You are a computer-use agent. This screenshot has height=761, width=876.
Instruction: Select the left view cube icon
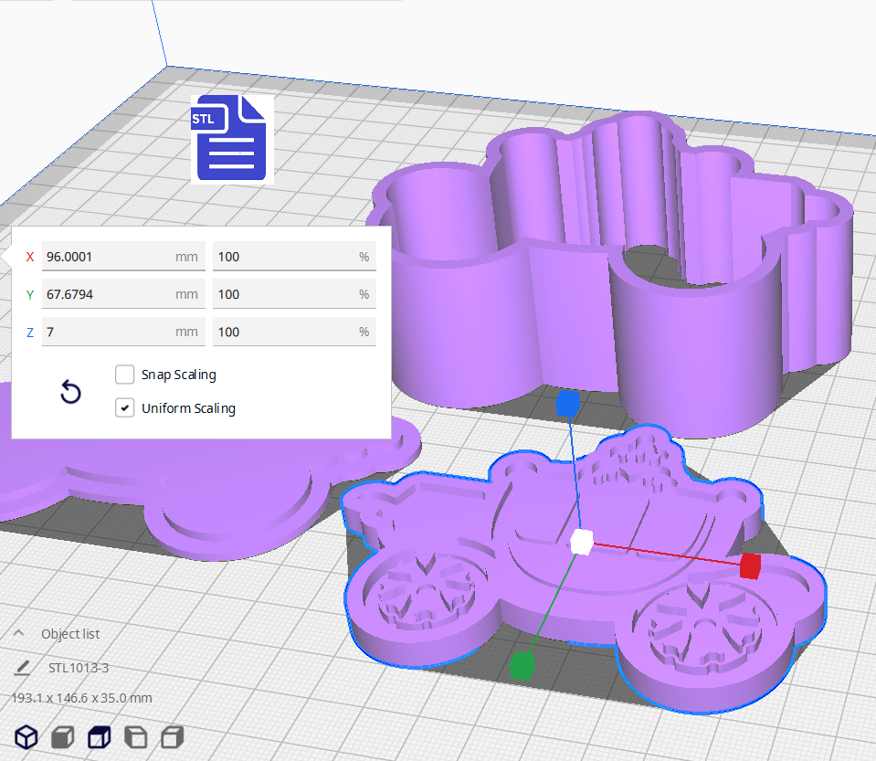tap(135, 736)
